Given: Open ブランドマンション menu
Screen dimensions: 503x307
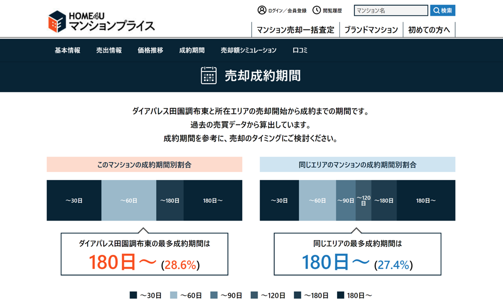Looking at the screenshot, I should tap(371, 30).
